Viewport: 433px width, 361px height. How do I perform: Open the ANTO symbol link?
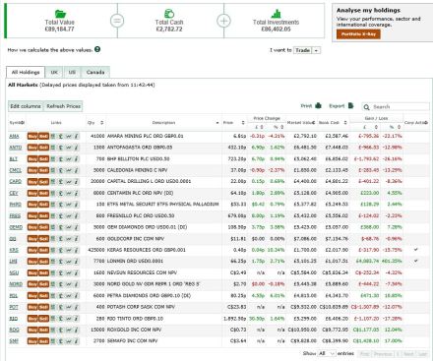(16, 148)
